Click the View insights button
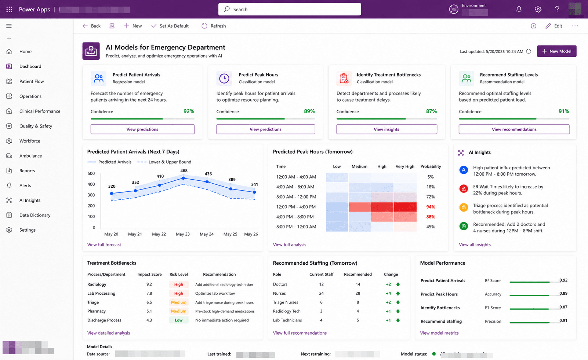This screenshot has width=588, height=360. 386,129
